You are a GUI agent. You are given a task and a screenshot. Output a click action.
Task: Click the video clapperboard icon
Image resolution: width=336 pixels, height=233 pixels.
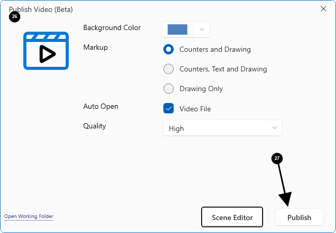[45, 50]
